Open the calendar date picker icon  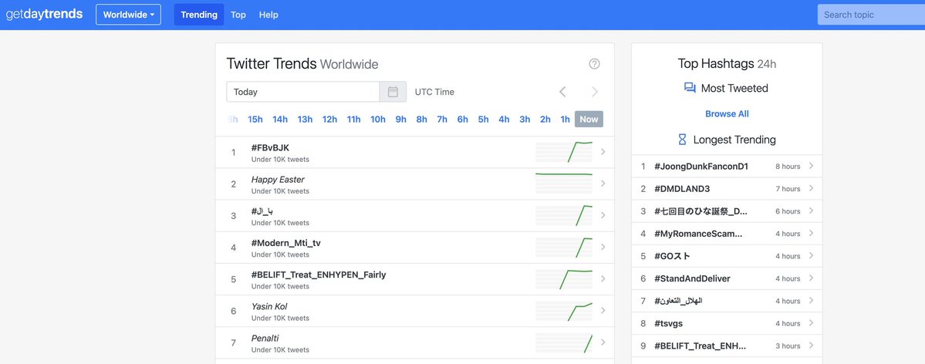click(x=393, y=92)
